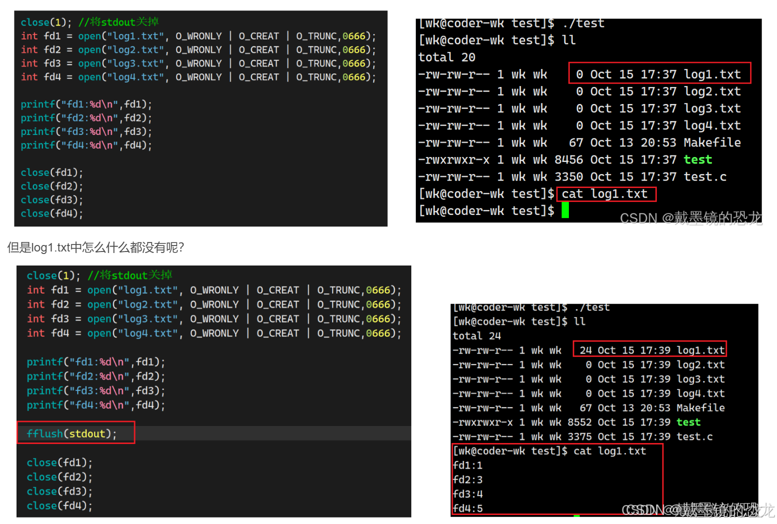
Task: Select the "fflush(stdout);" code line
Action: click(x=72, y=433)
